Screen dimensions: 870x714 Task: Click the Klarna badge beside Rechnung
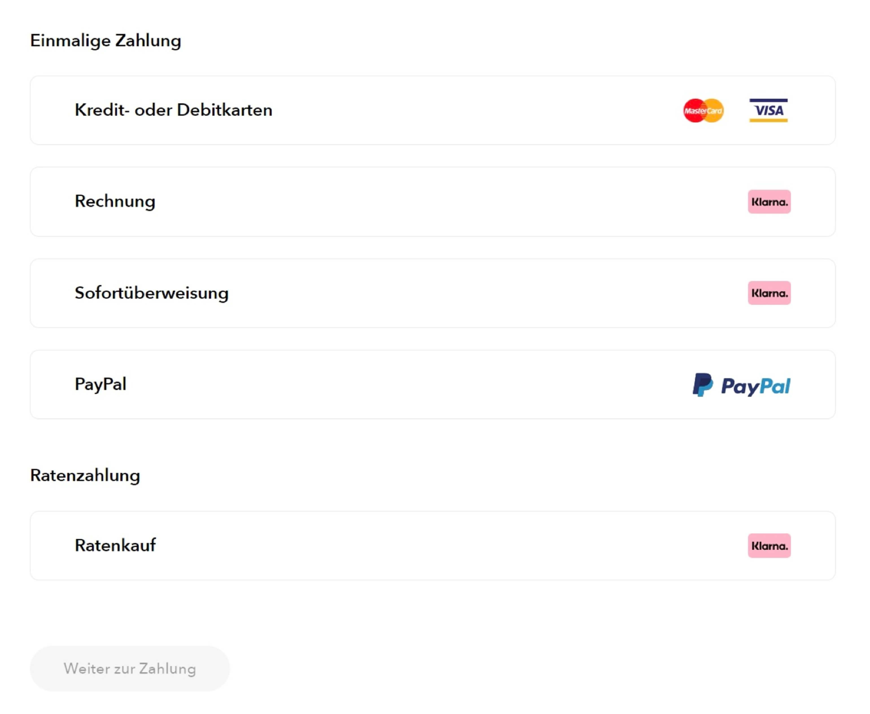pos(769,202)
